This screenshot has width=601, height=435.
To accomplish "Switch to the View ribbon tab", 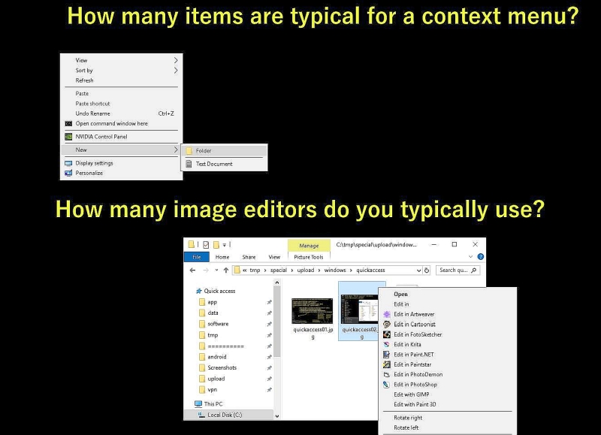I will (x=274, y=257).
